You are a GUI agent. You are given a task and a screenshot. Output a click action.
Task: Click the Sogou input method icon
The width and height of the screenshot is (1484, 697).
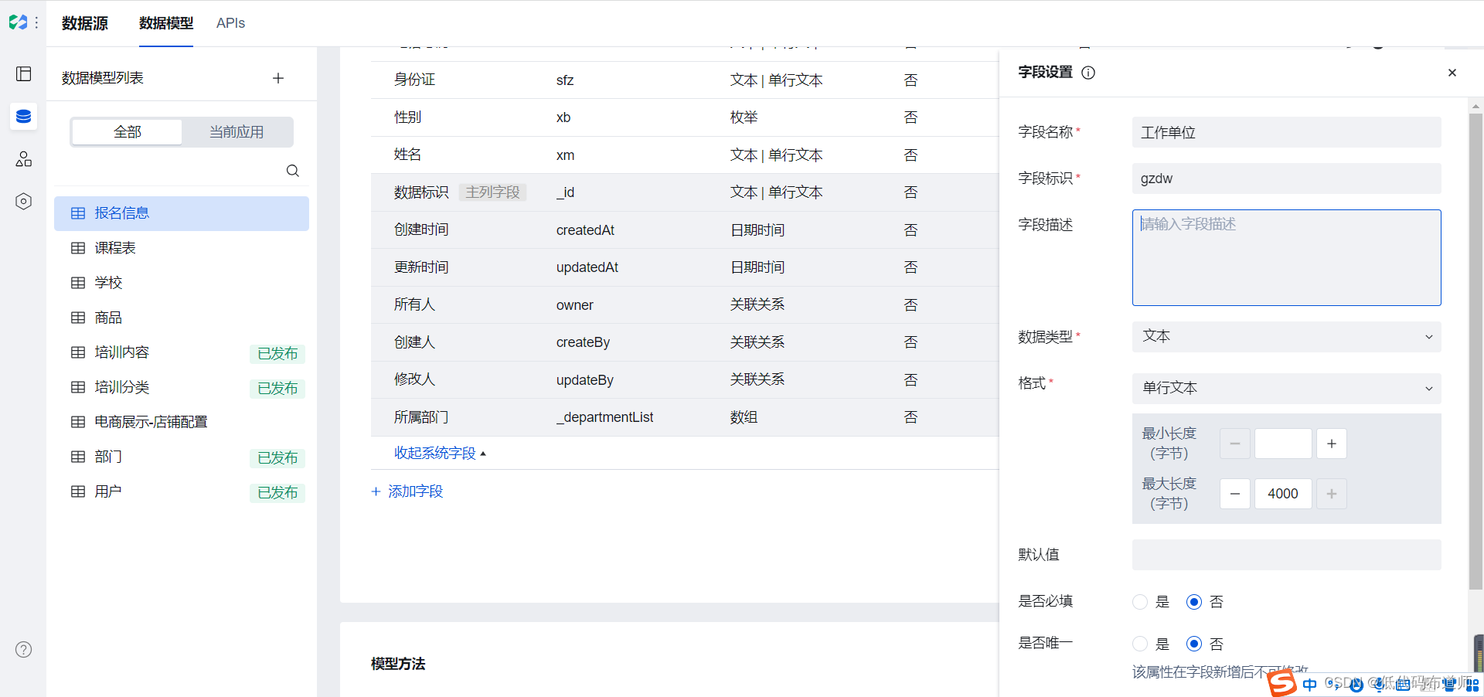tap(1282, 683)
